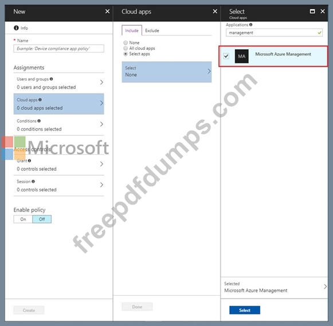The height and width of the screenshot is (326, 333).
Task: Turn Enable policy to On
Action: coord(23,219)
